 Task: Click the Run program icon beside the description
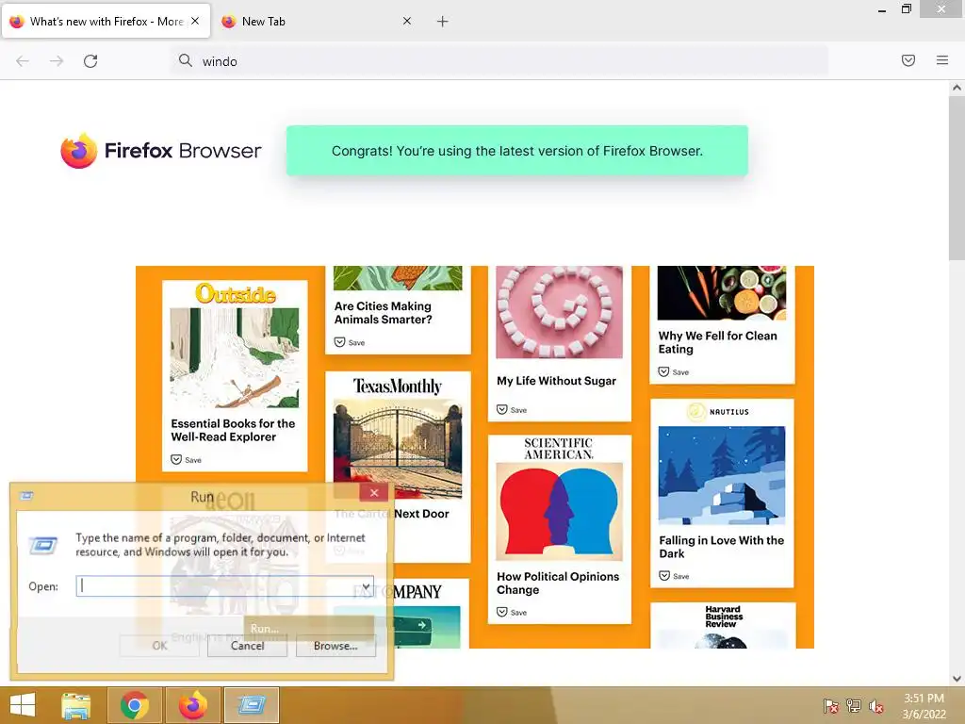coord(43,545)
